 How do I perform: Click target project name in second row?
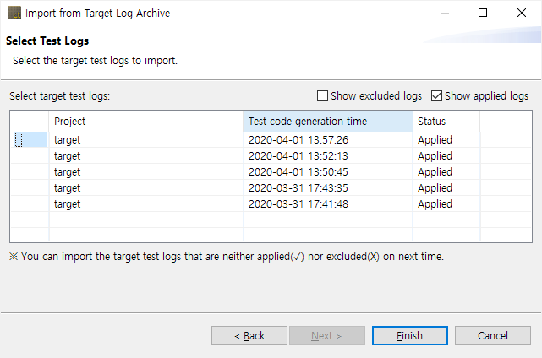click(68, 156)
